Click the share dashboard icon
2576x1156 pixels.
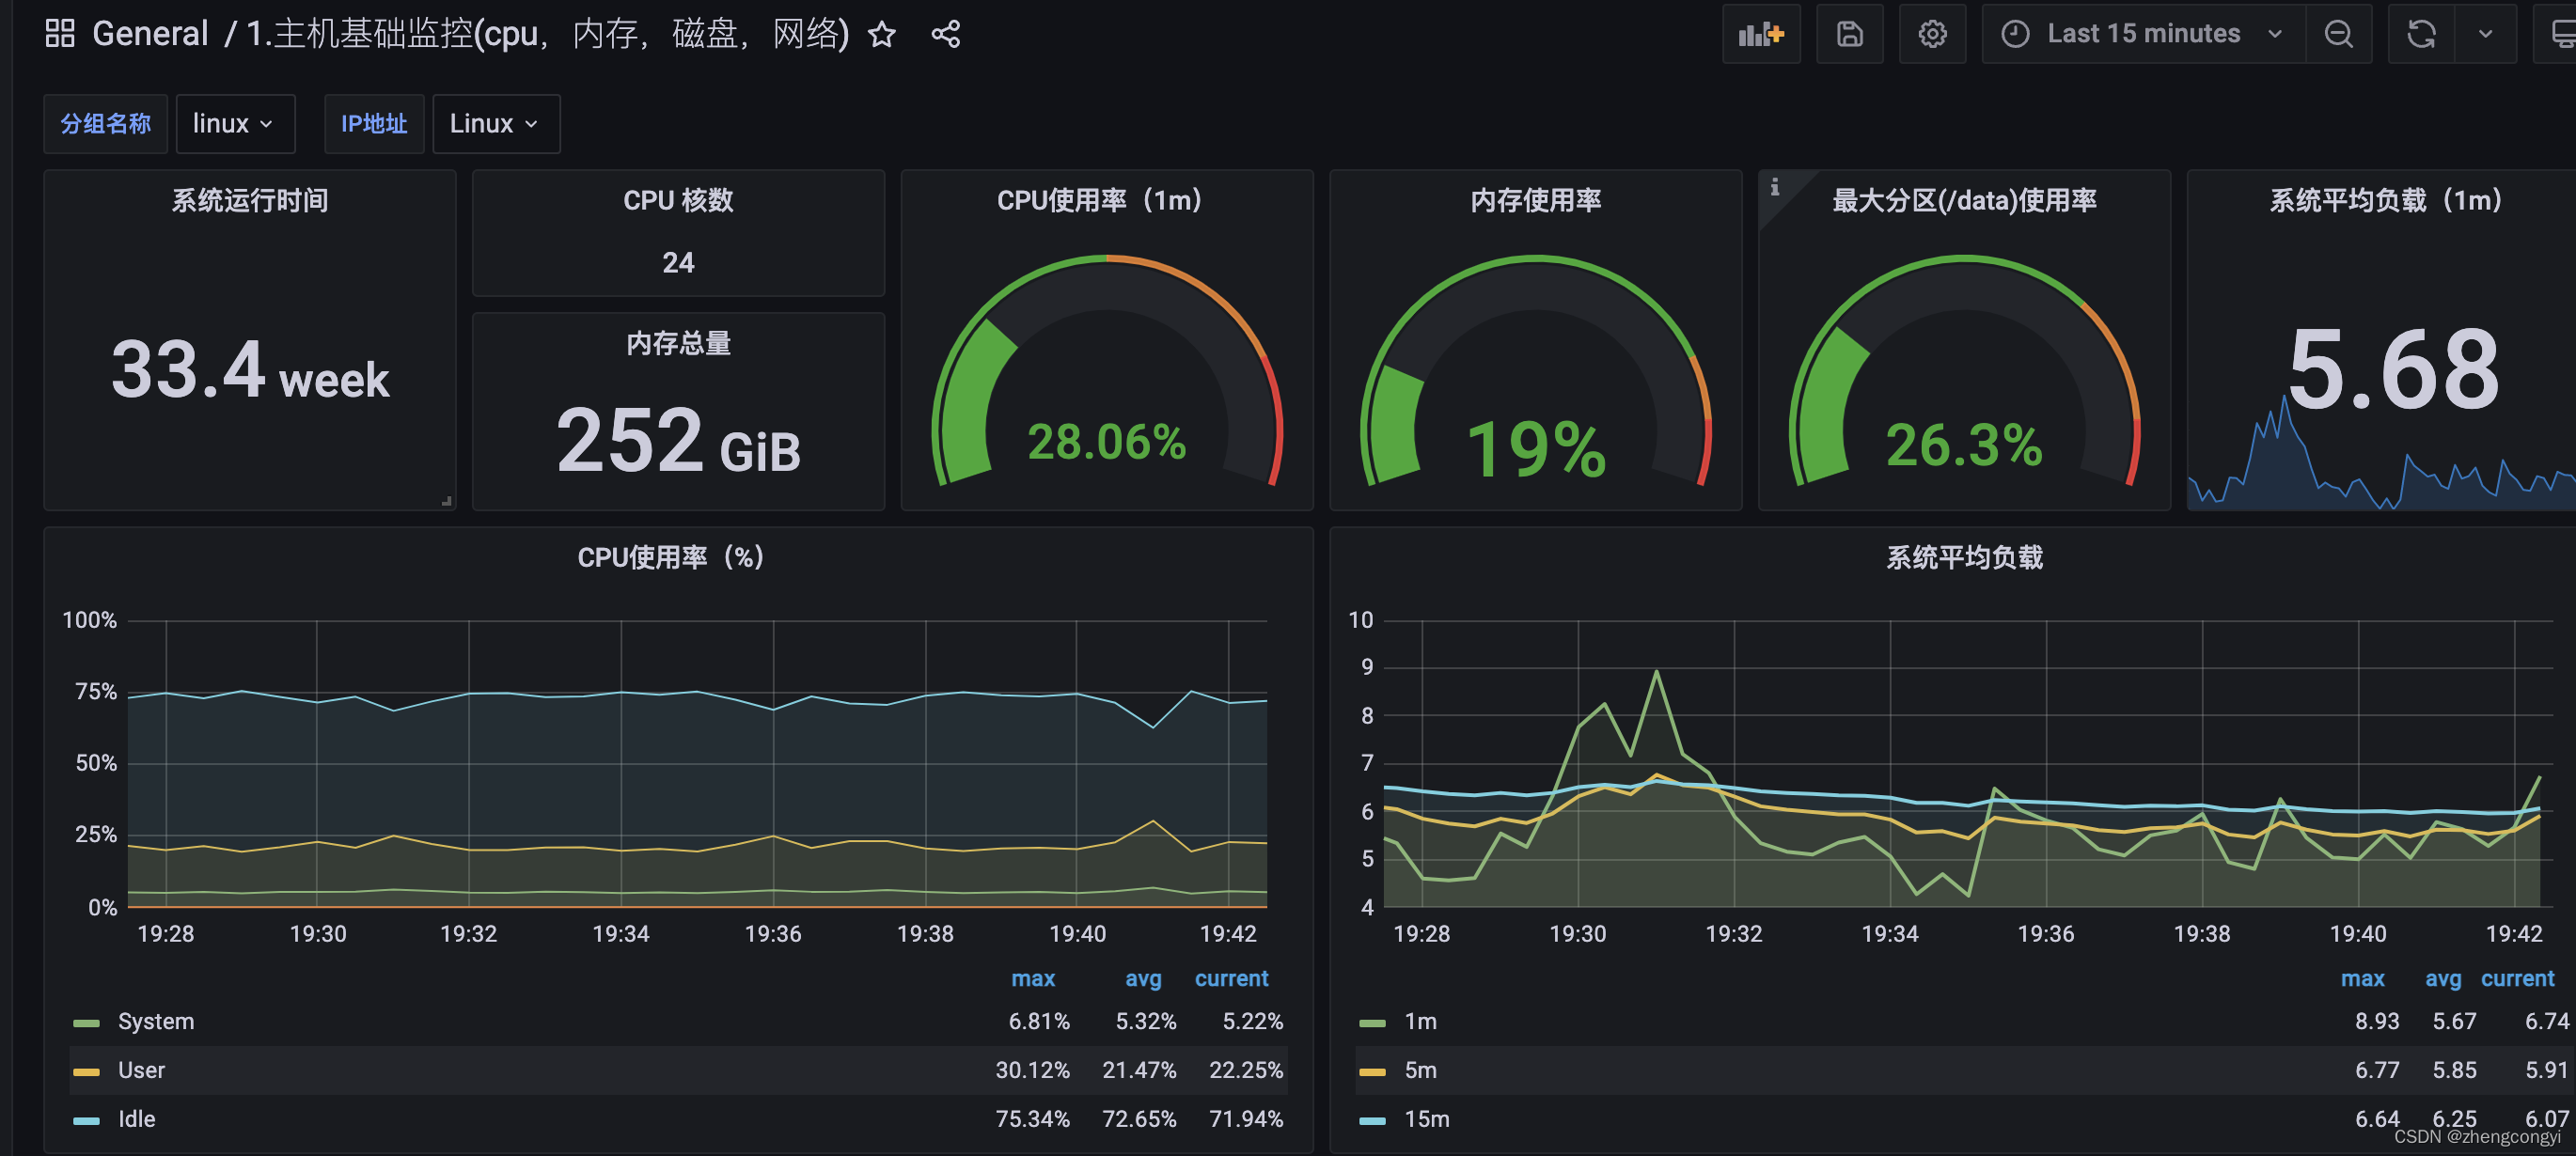[x=945, y=35]
